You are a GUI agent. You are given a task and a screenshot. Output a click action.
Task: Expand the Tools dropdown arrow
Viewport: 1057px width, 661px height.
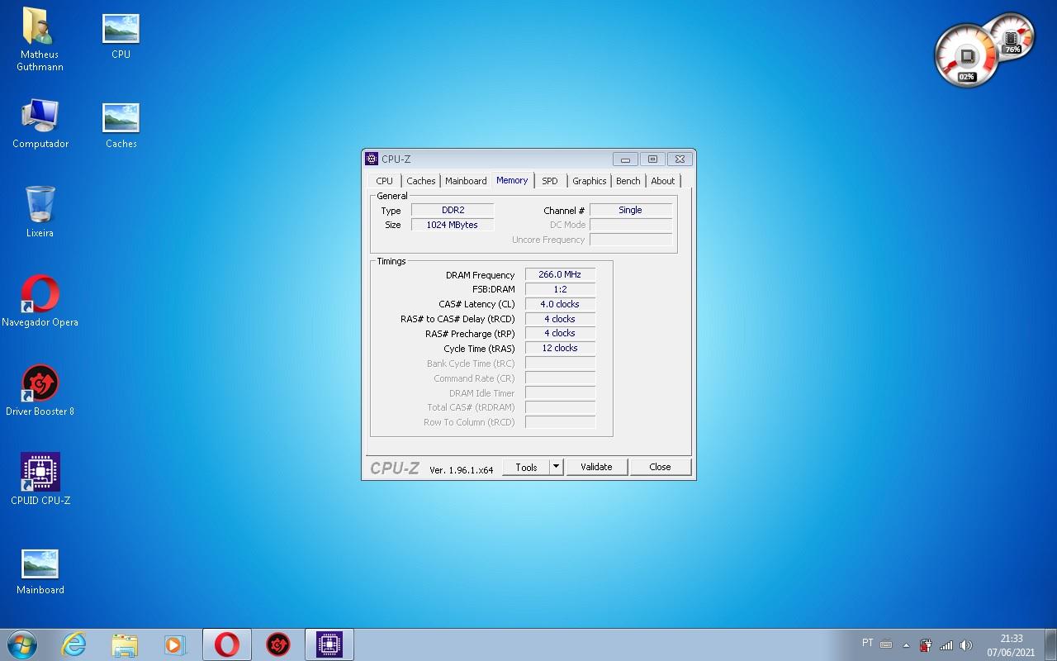click(x=557, y=467)
